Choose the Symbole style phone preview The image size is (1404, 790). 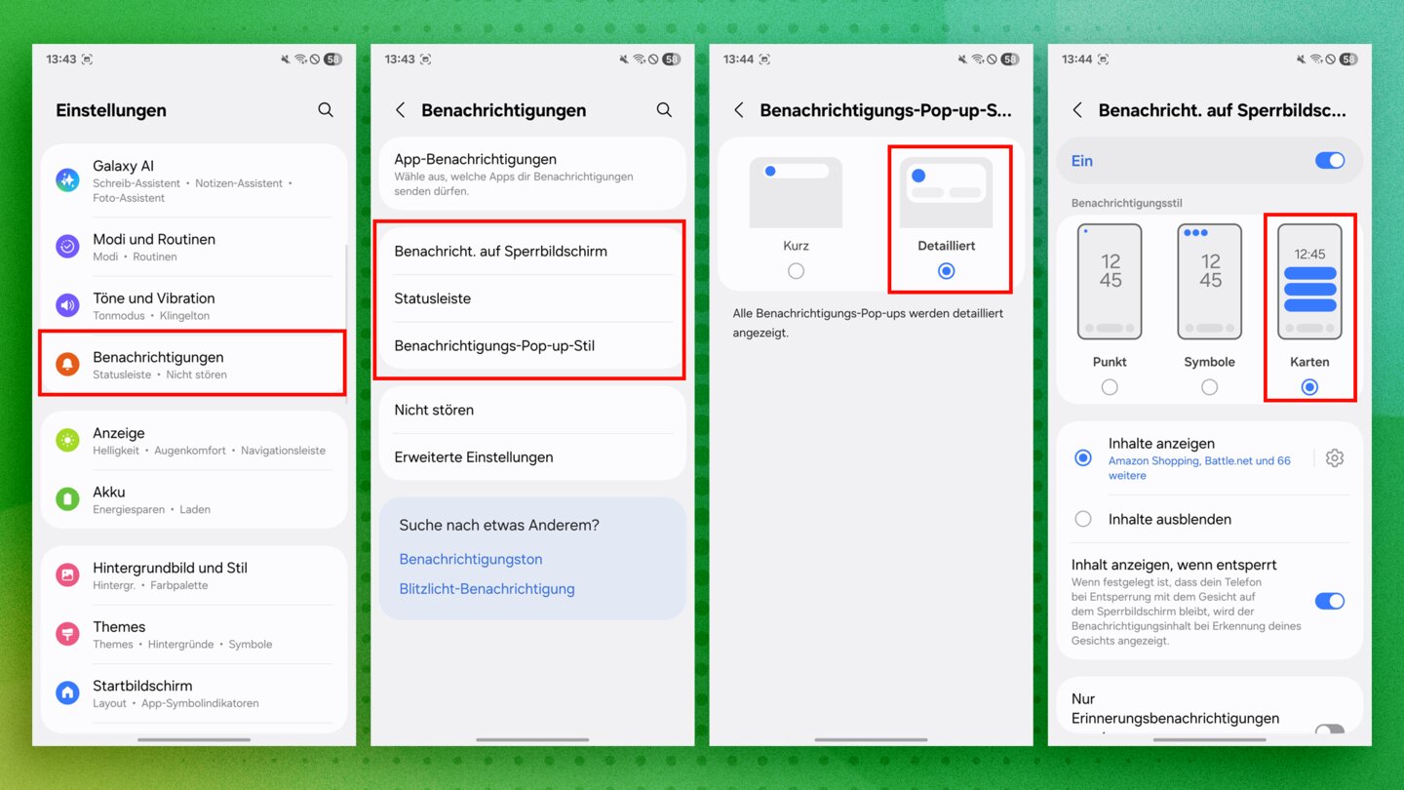pos(1209,282)
